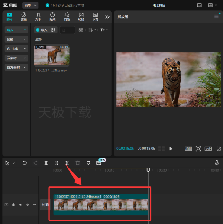The width and height of the screenshot is (223, 224).
Task: Click the 00:10 ruler mark
Action: point(110,170)
